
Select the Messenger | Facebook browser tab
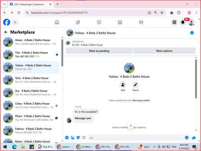pos(31,4)
